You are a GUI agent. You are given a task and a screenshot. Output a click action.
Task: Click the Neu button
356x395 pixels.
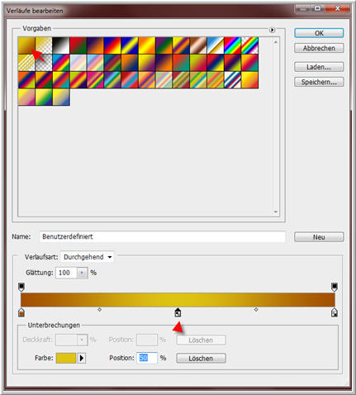(x=319, y=237)
